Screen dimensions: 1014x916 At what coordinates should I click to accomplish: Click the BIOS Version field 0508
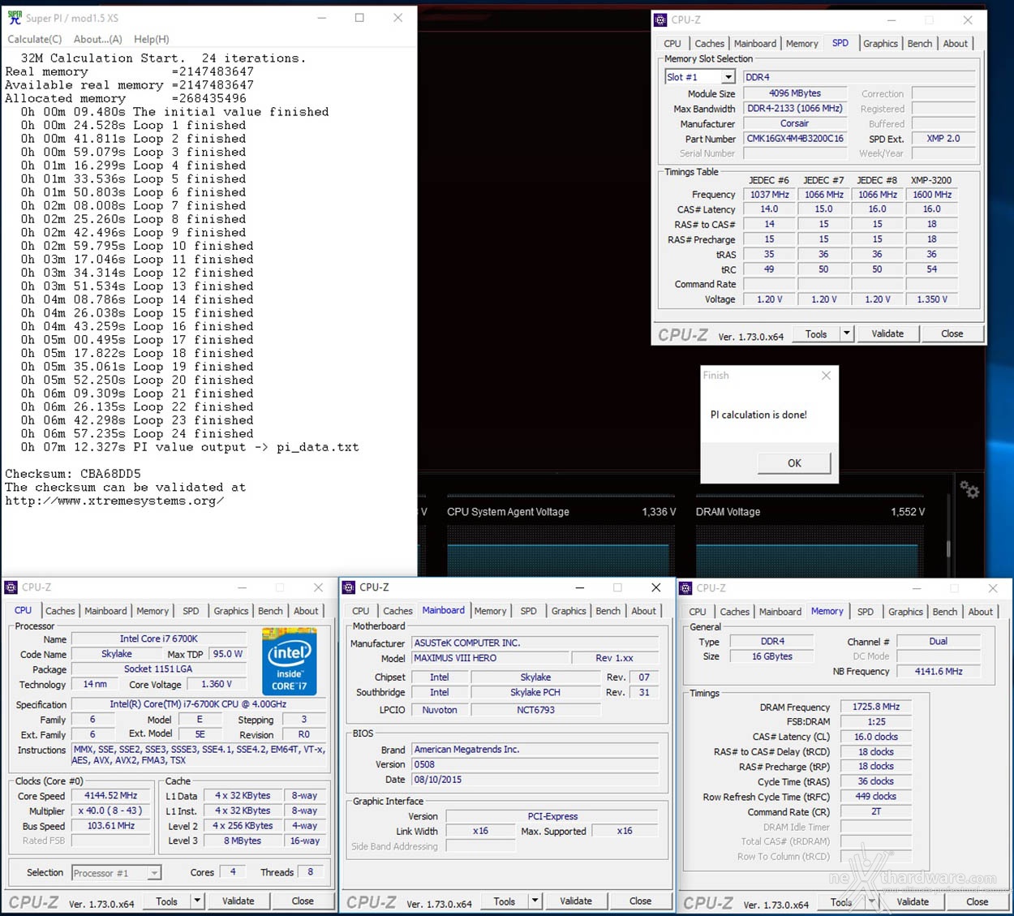point(535,764)
